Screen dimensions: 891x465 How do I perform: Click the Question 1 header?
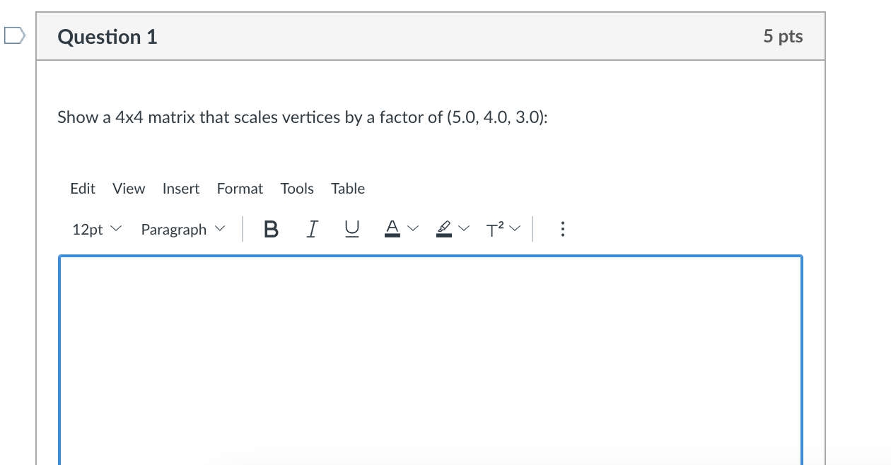(x=107, y=37)
